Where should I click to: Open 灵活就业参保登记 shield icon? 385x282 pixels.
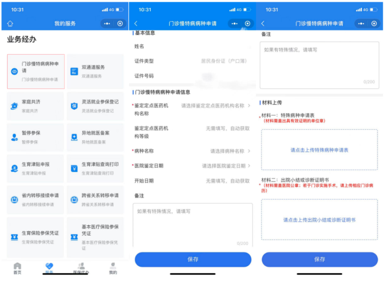coord(74,106)
